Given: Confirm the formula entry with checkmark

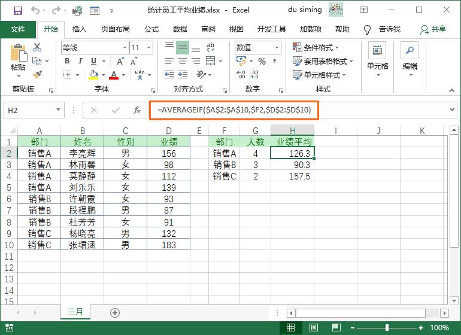Looking at the screenshot, I should point(116,110).
